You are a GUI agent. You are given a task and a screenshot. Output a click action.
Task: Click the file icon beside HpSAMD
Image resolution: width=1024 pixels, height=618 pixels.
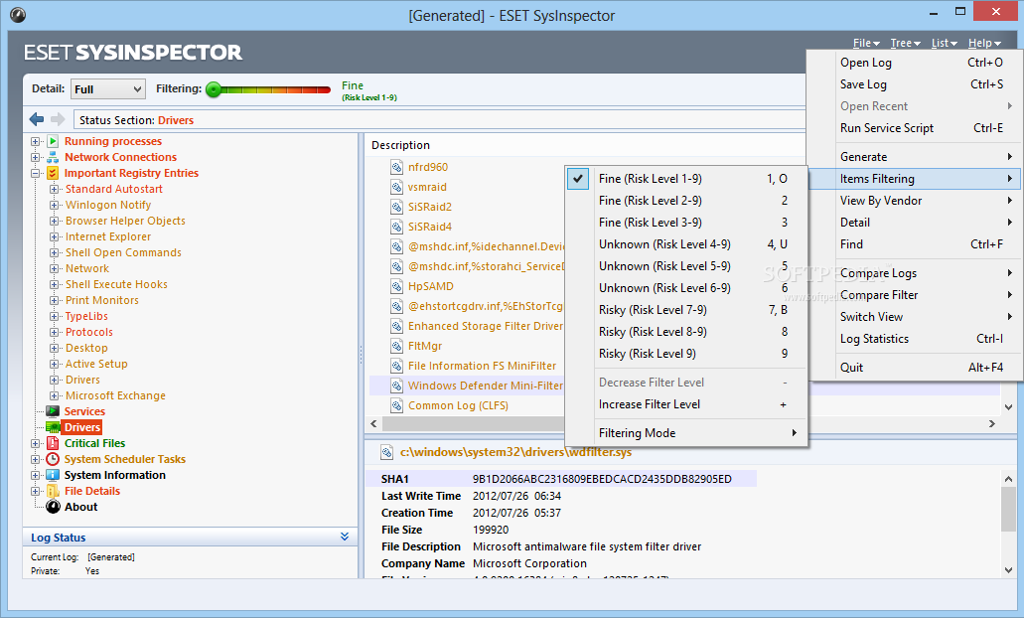point(396,286)
